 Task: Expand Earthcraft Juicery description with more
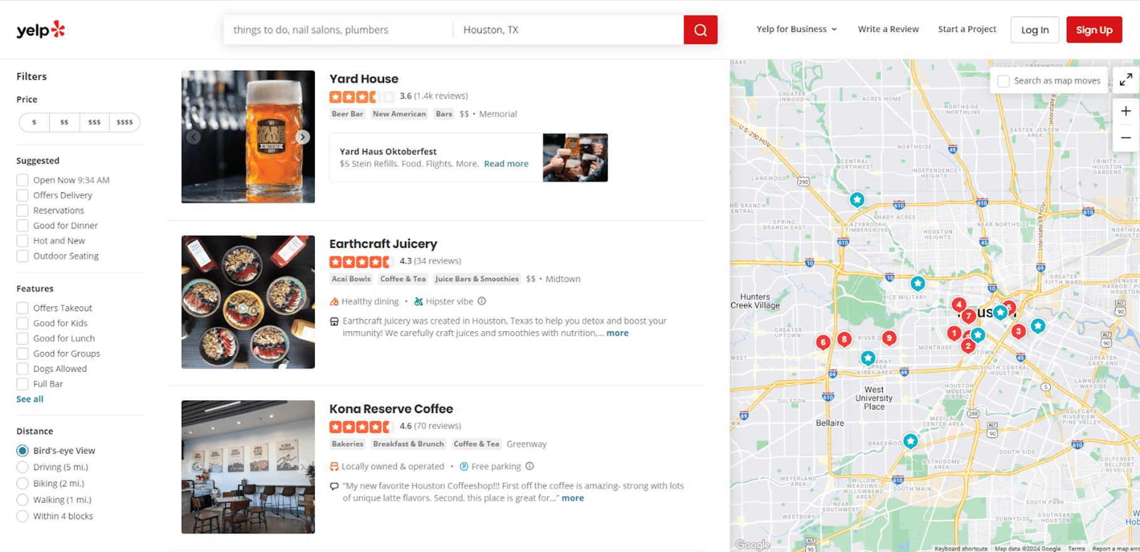click(617, 333)
